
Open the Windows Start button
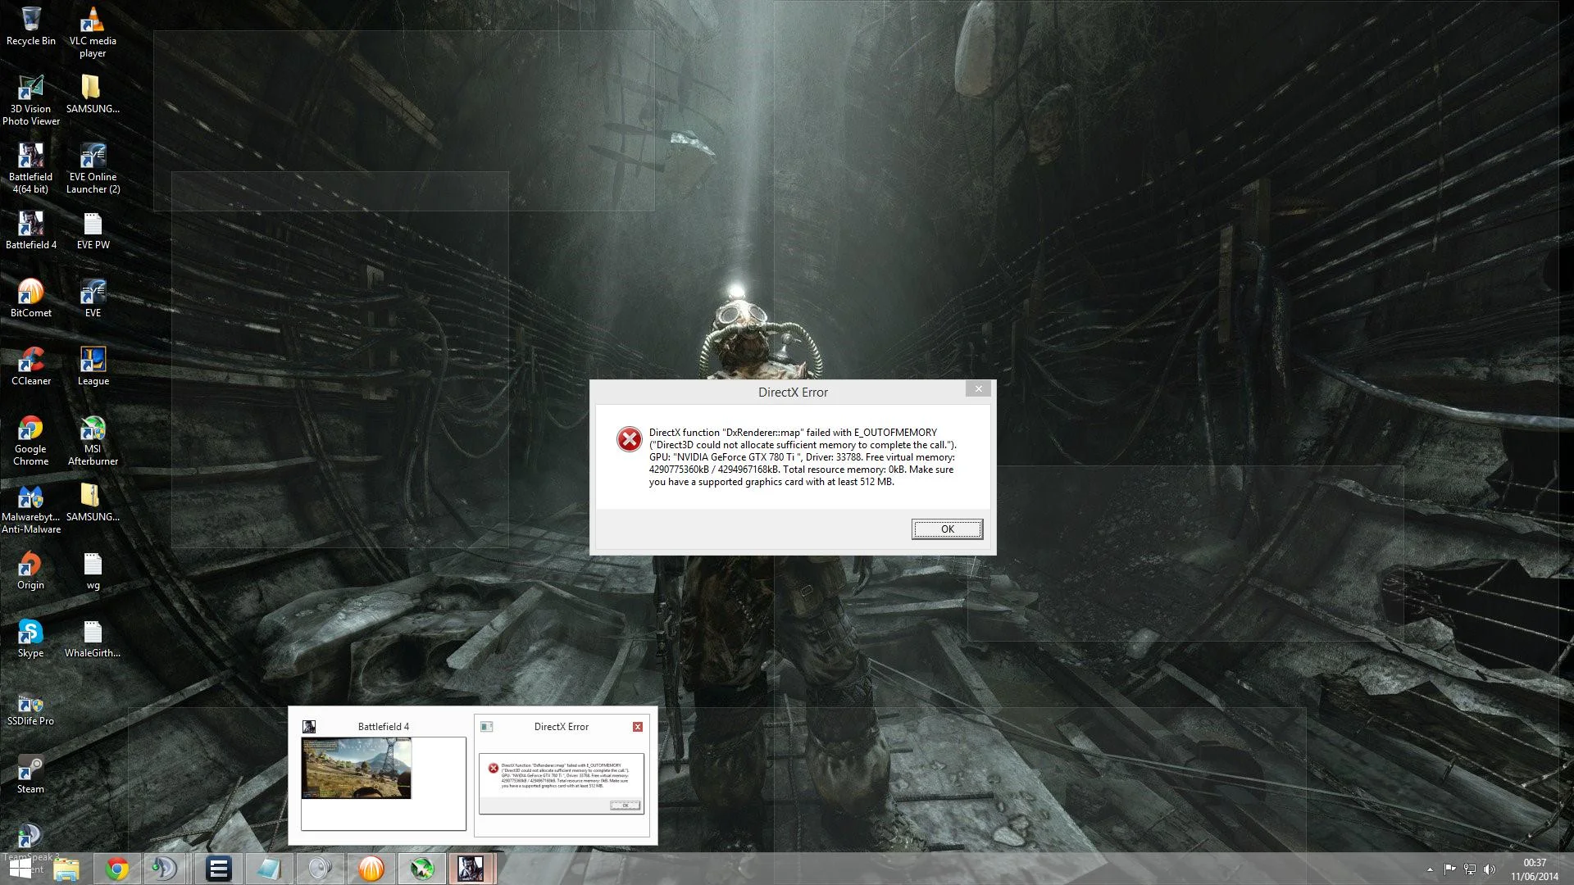20,869
